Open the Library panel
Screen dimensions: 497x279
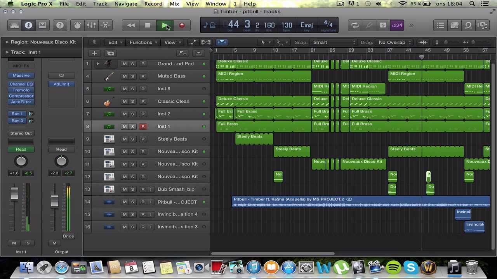coord(14,25)
